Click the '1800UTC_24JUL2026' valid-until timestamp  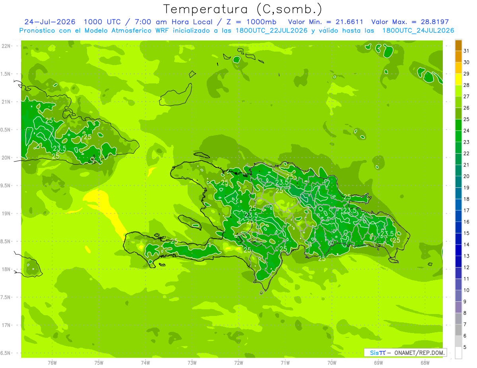pyautogui.click(x=418, y=31)
